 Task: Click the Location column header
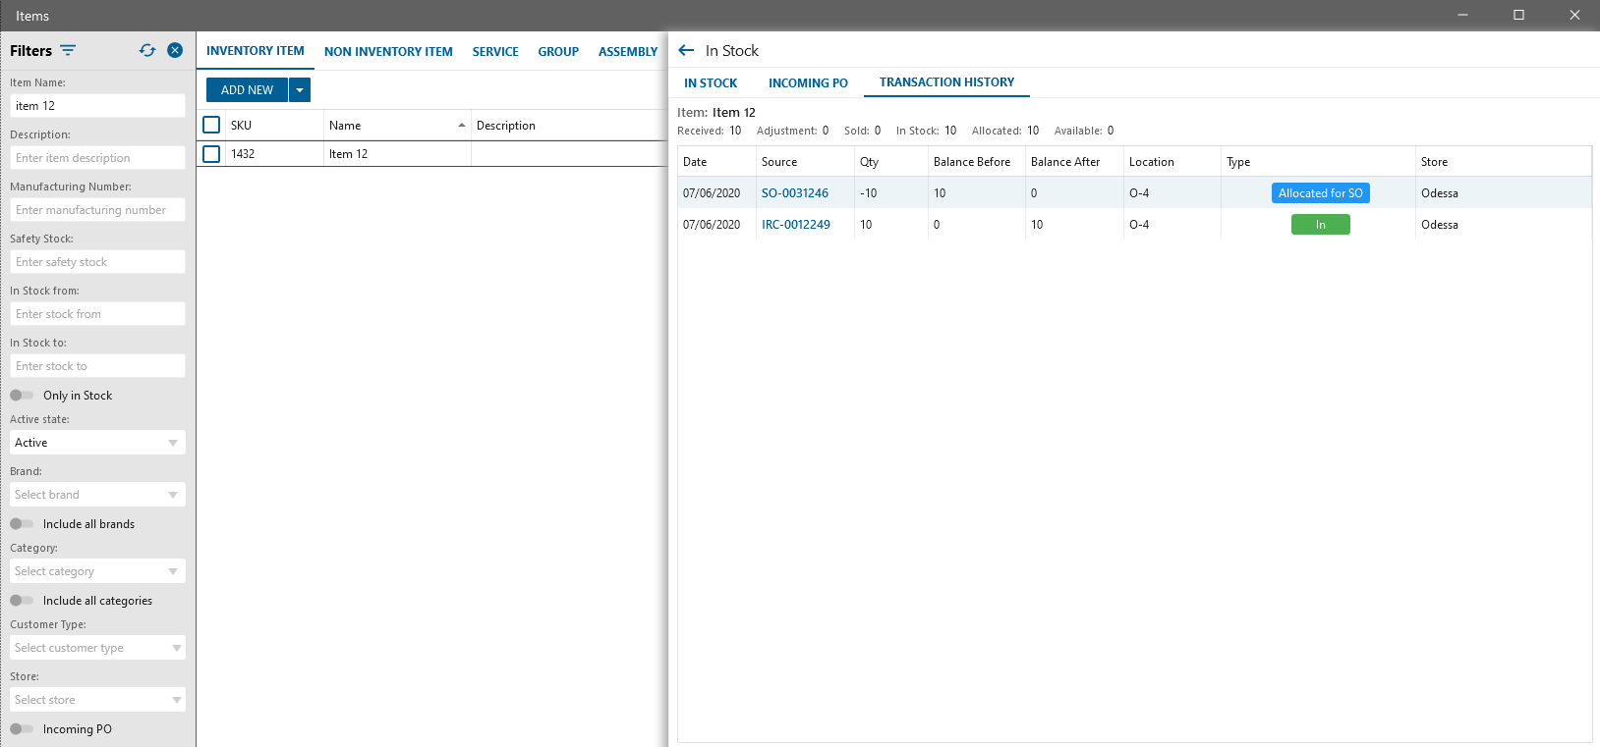(x=1172, y=162)
